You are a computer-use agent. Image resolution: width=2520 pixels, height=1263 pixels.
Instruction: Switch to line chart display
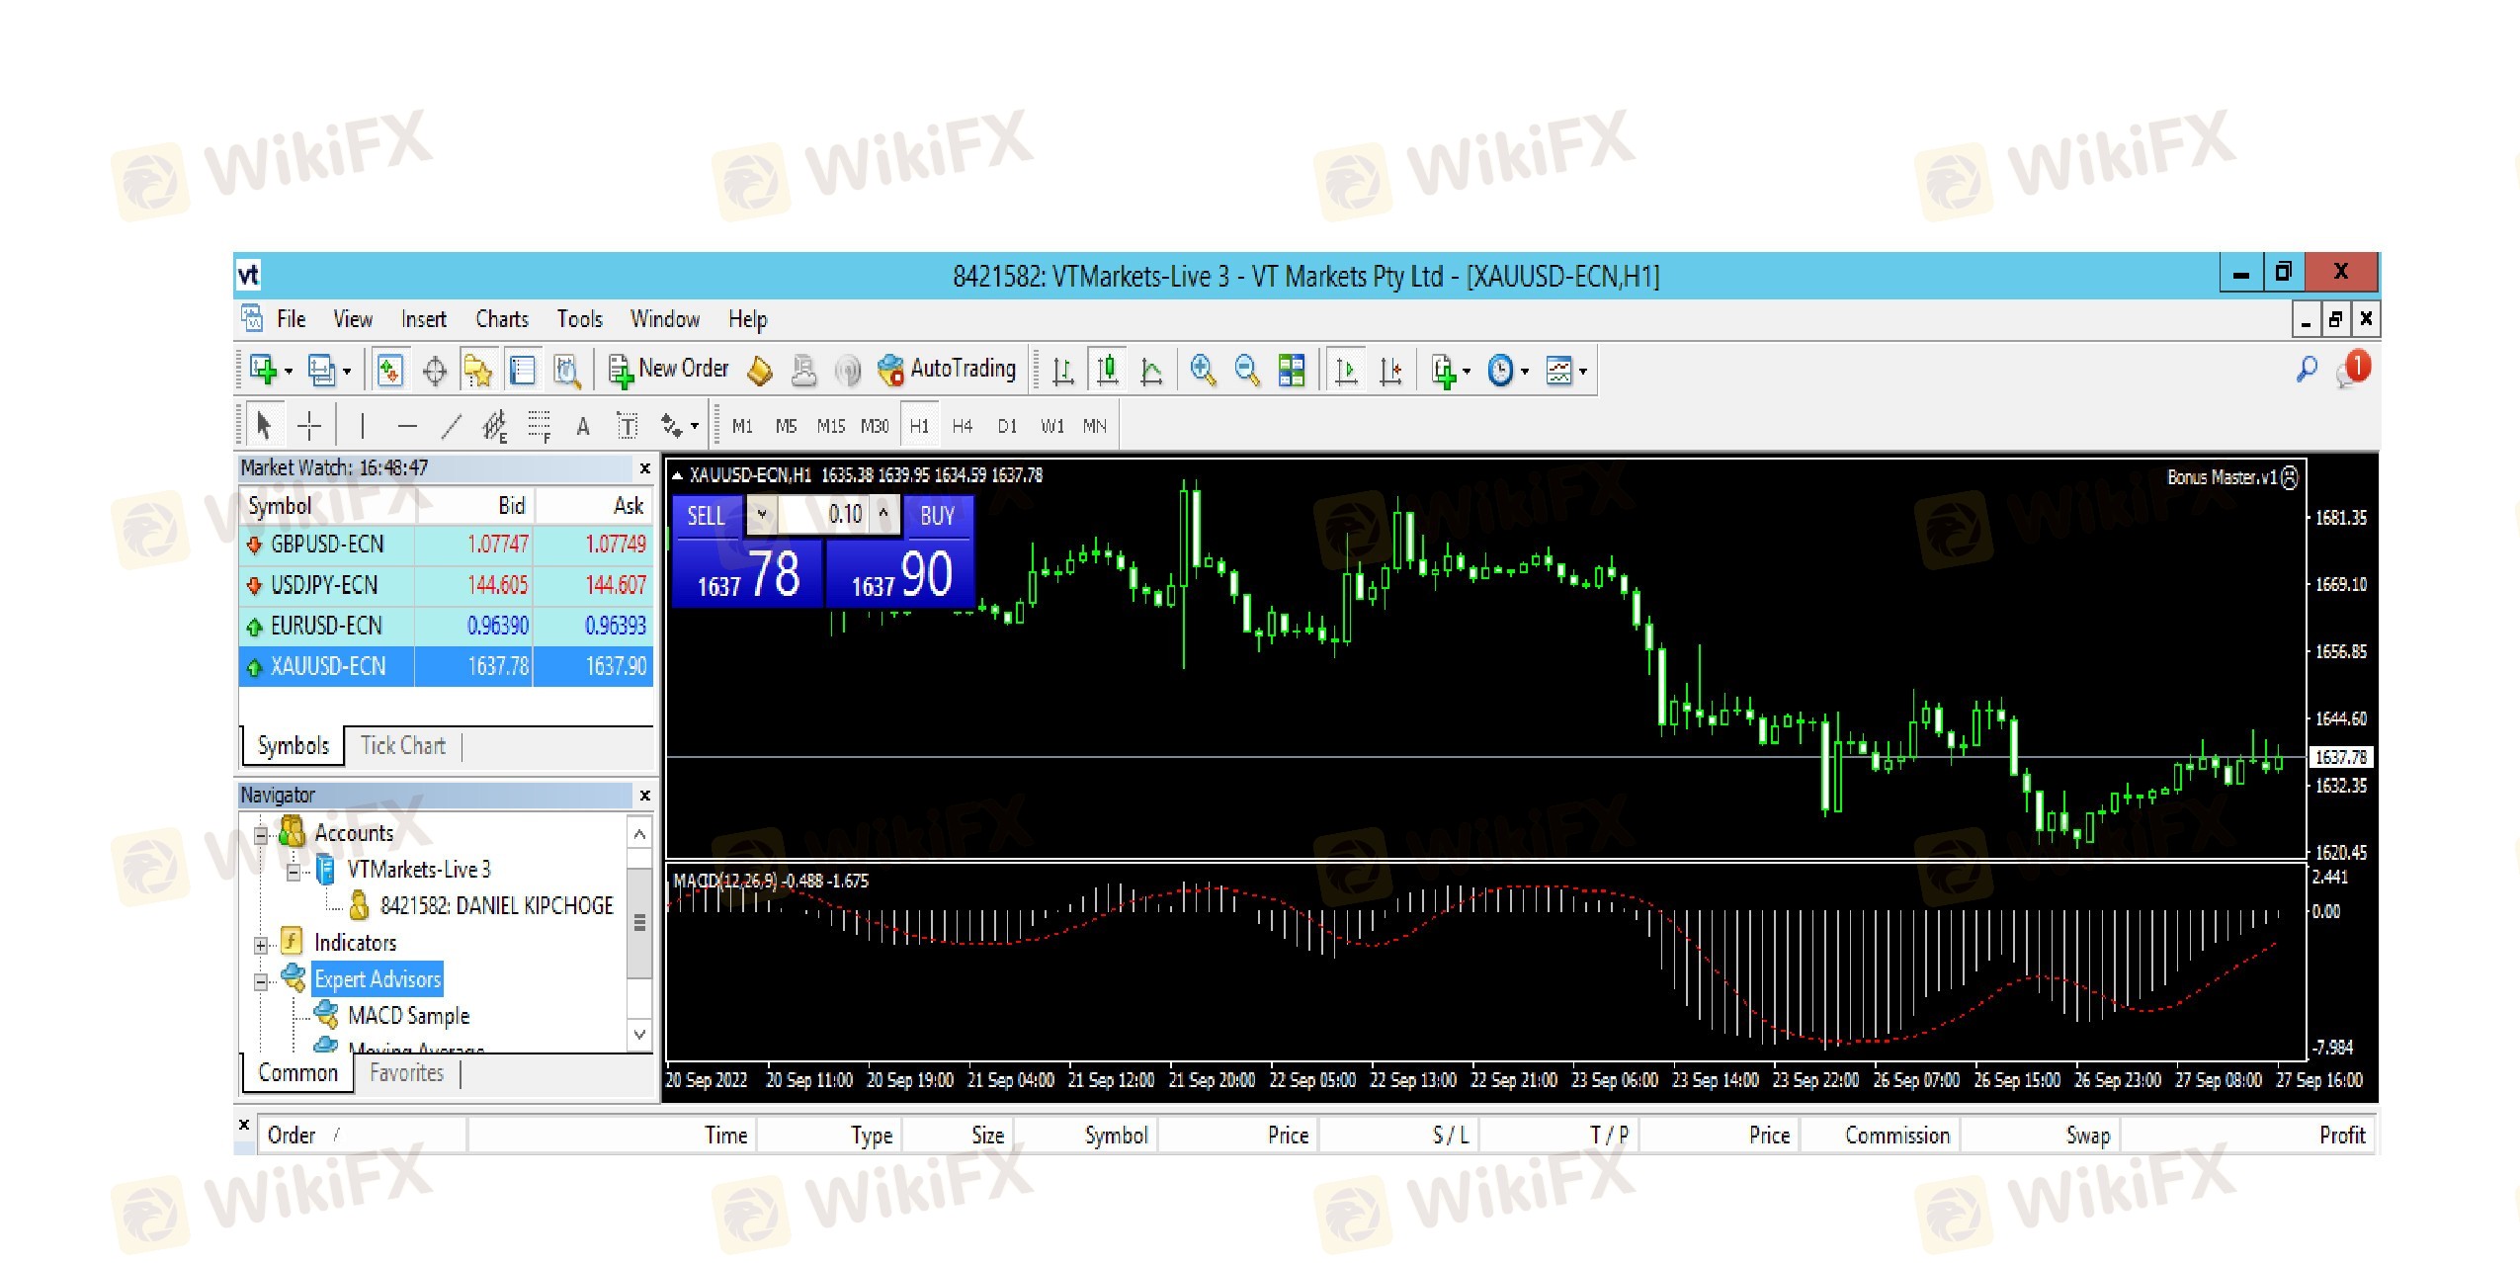tap(1151, 371)
